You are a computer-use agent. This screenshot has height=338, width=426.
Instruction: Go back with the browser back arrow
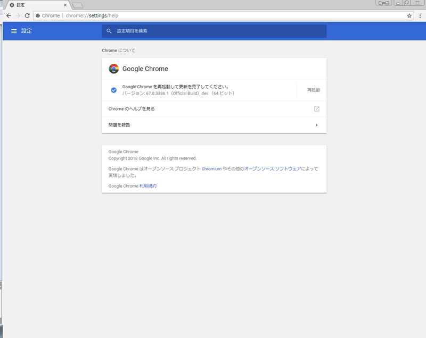(x=9, y=16)
